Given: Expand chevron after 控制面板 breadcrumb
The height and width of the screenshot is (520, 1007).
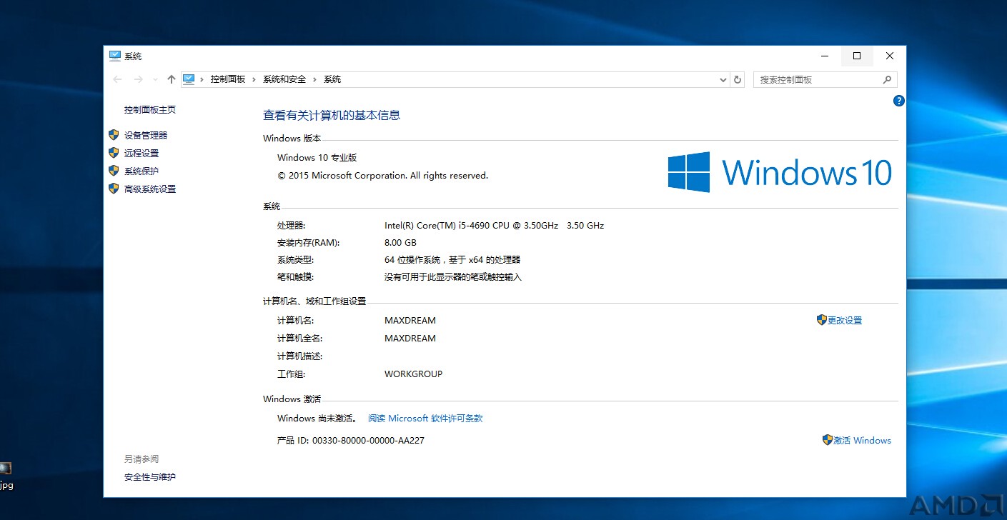Looking at the screenshot, I should 254,79.
